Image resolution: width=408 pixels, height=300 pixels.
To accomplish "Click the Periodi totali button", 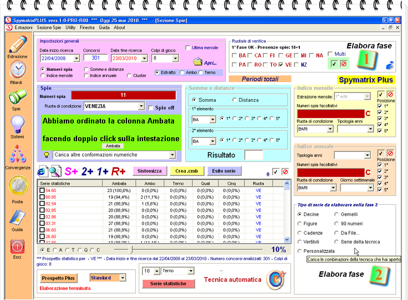I will pyautogui.click(x=260, y=79).
